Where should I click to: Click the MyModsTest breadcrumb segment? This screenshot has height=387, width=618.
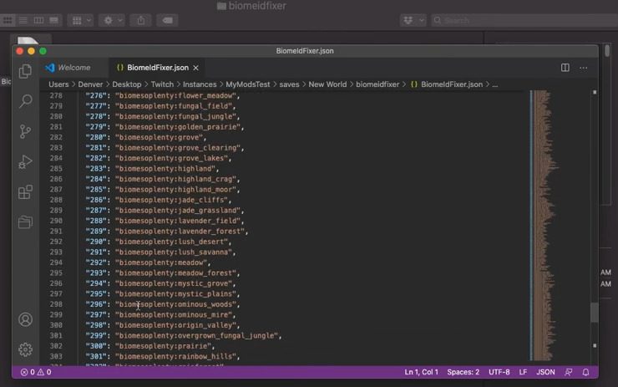click(248, 84)
